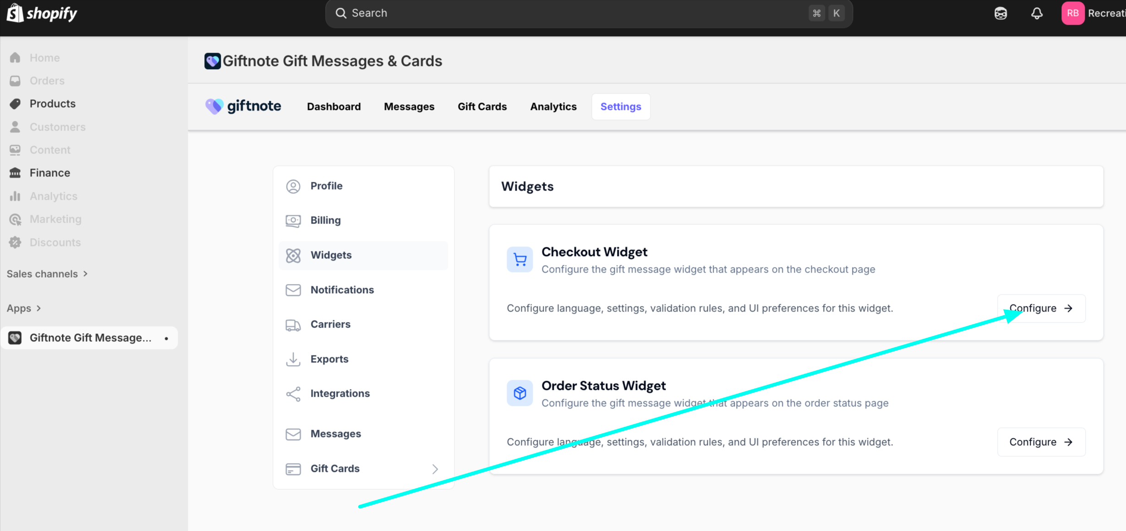Screen dimensions: 1126x531
Task: Configure the Order Status Widget
Action: (1041, 442)
